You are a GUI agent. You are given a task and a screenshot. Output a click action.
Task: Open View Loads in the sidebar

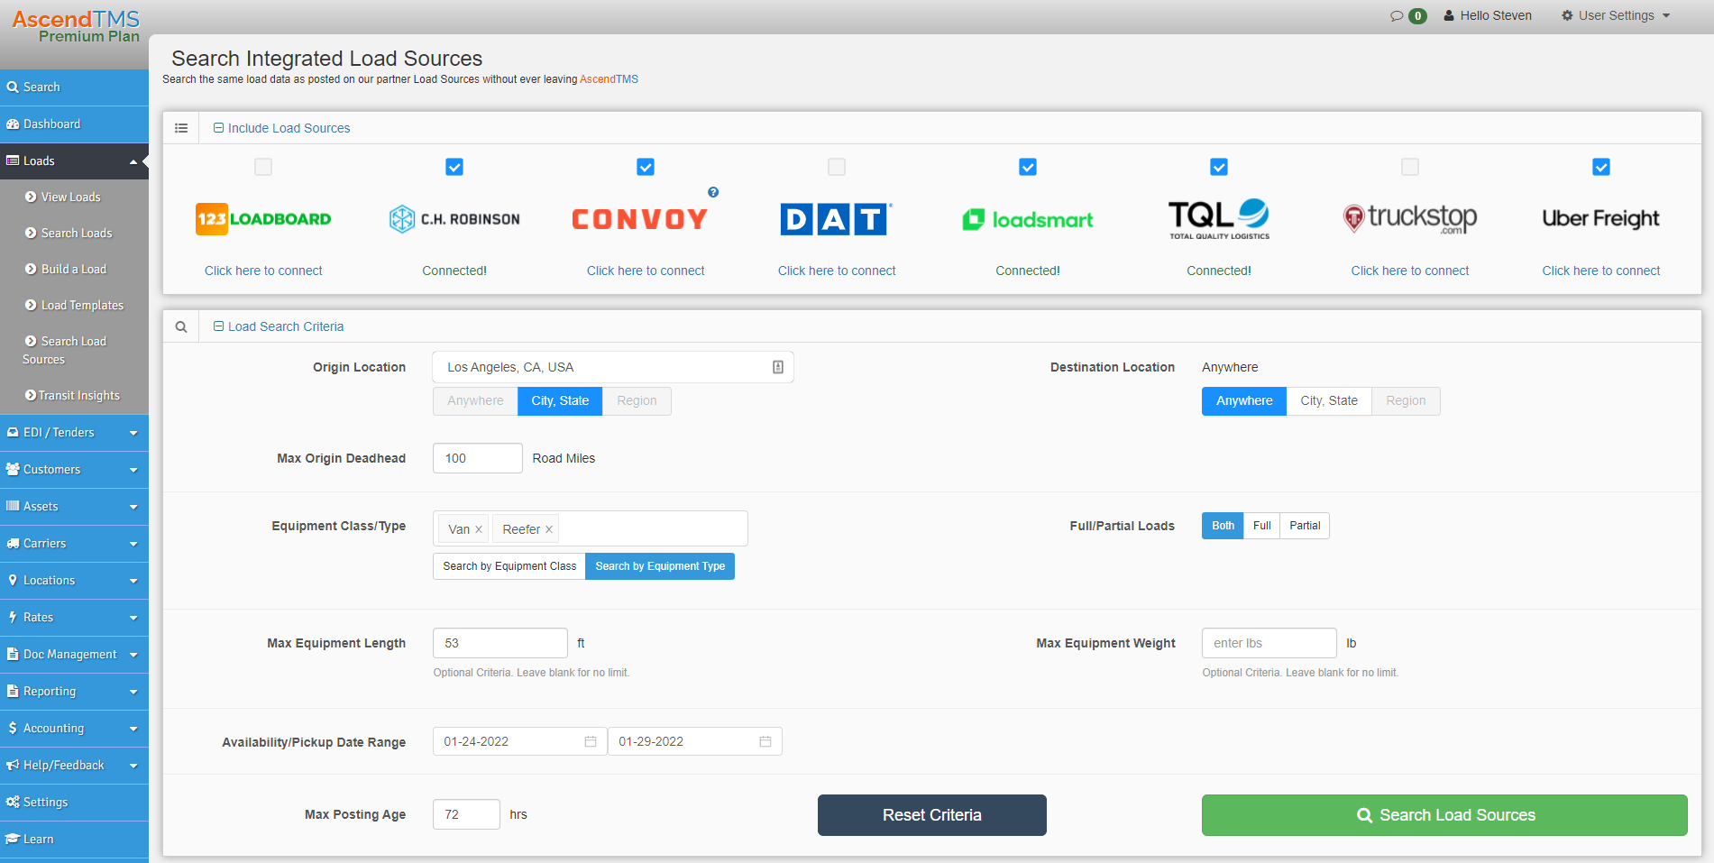tap(70, 197)
